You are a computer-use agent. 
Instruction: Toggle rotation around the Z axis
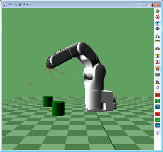point(157,23)
